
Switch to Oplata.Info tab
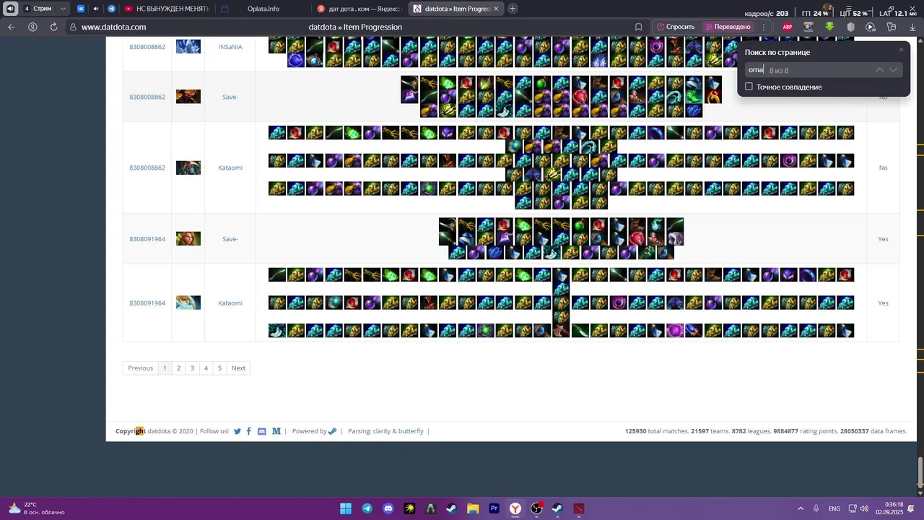pyautogui.click(x=263, y=9)
